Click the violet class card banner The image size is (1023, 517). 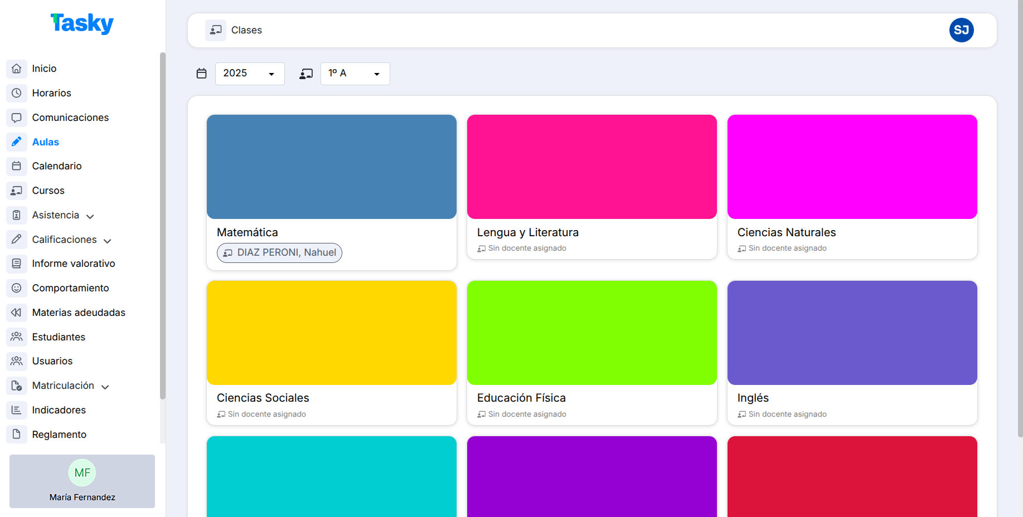pyautogui.click(x=592, y=477)
